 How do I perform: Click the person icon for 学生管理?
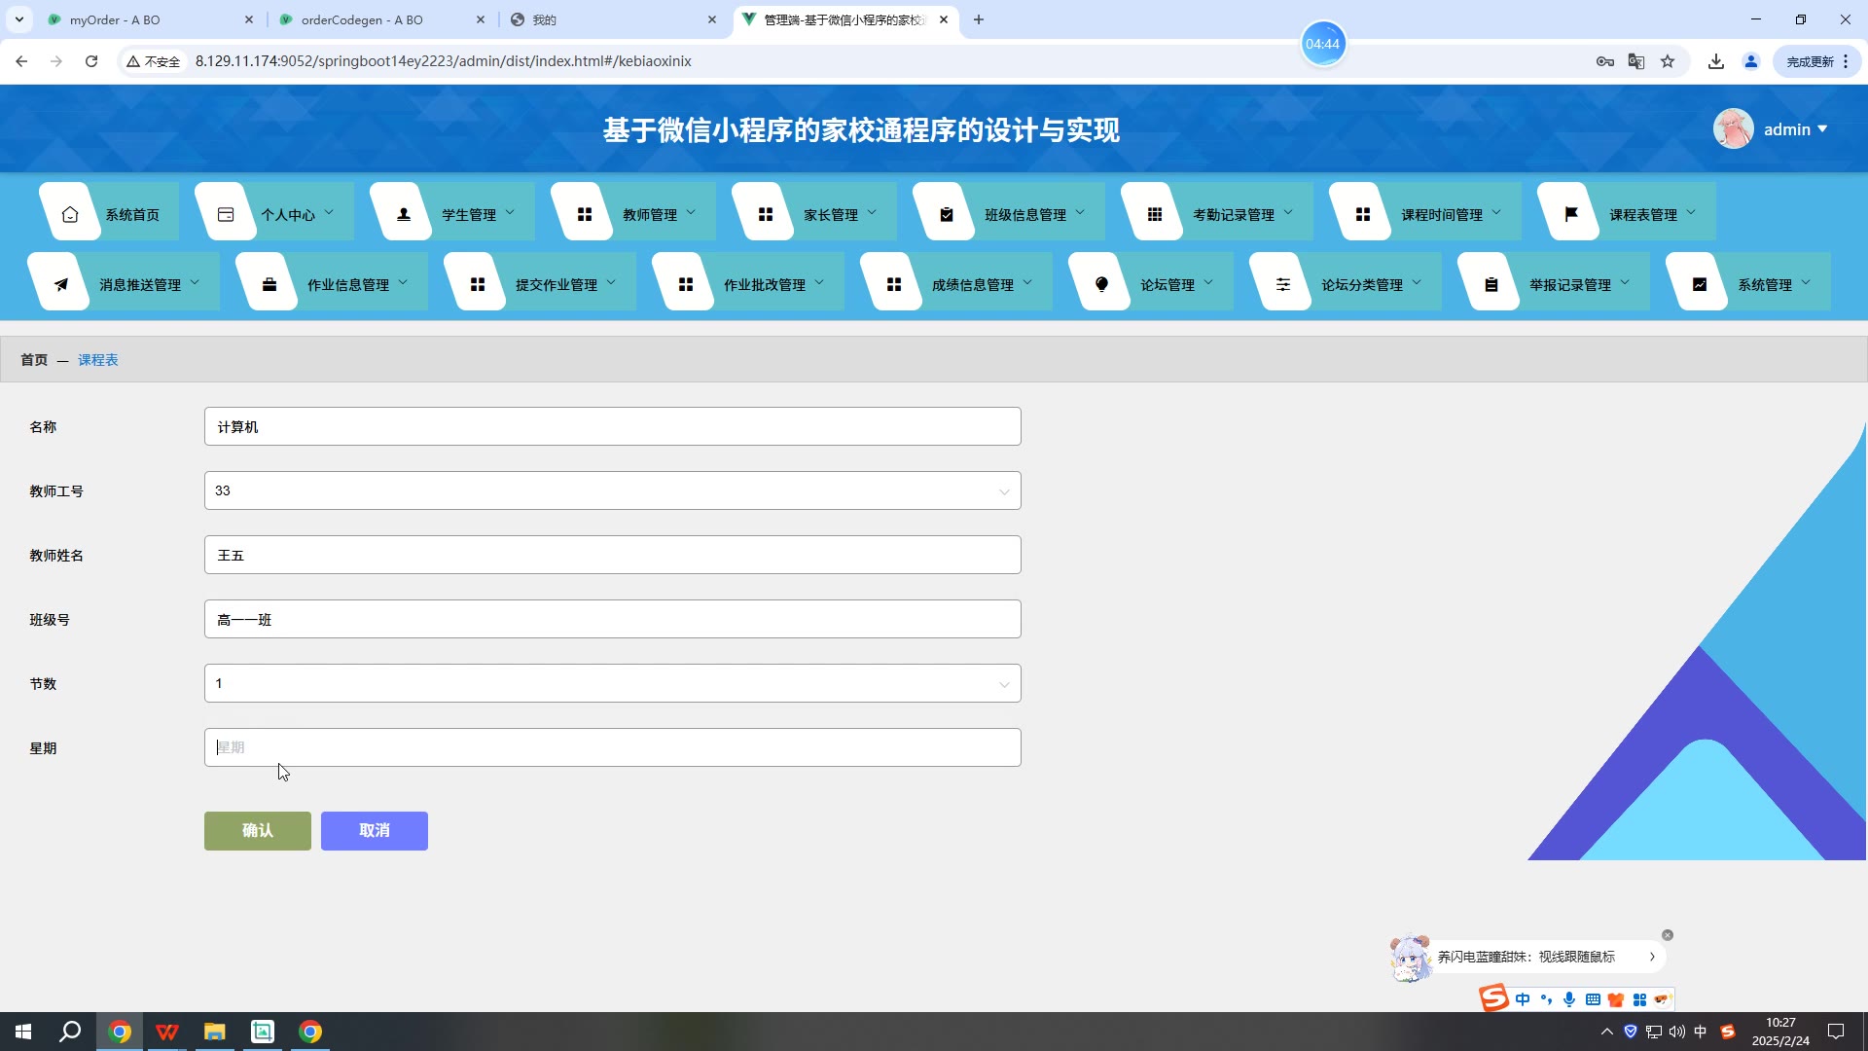click(404, 214)
